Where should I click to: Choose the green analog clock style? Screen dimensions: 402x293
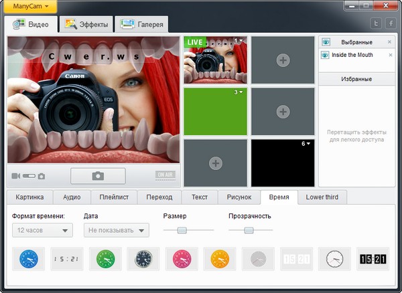[105, 259]
